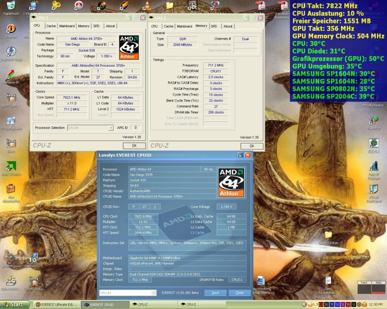Open Processor Selection dropdown in CPU-Z
The image size is (387, 309).
[90, 128]
